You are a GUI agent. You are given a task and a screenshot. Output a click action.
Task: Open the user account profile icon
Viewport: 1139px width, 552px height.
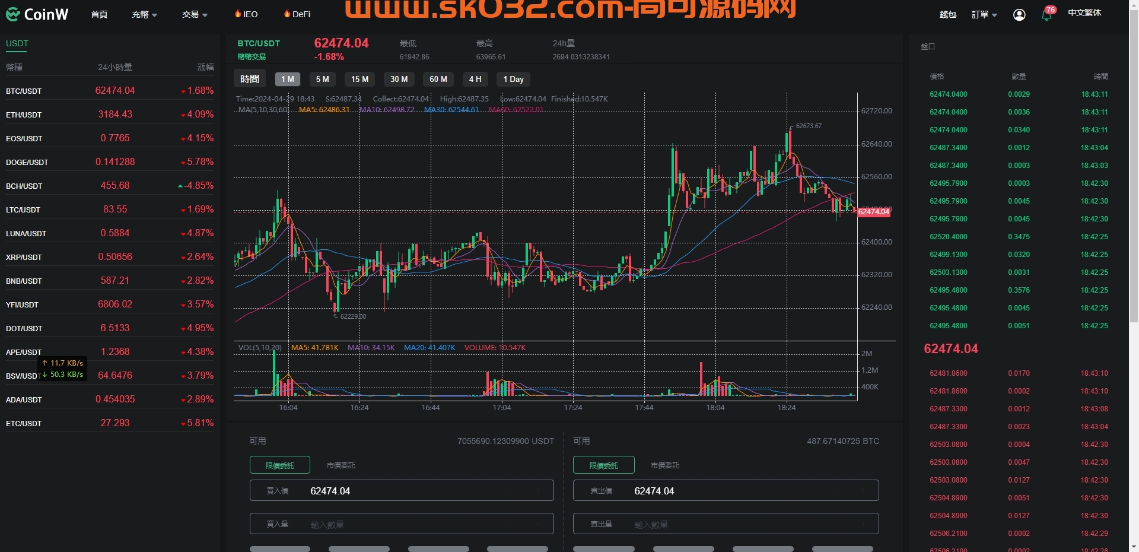(1019, 15)
